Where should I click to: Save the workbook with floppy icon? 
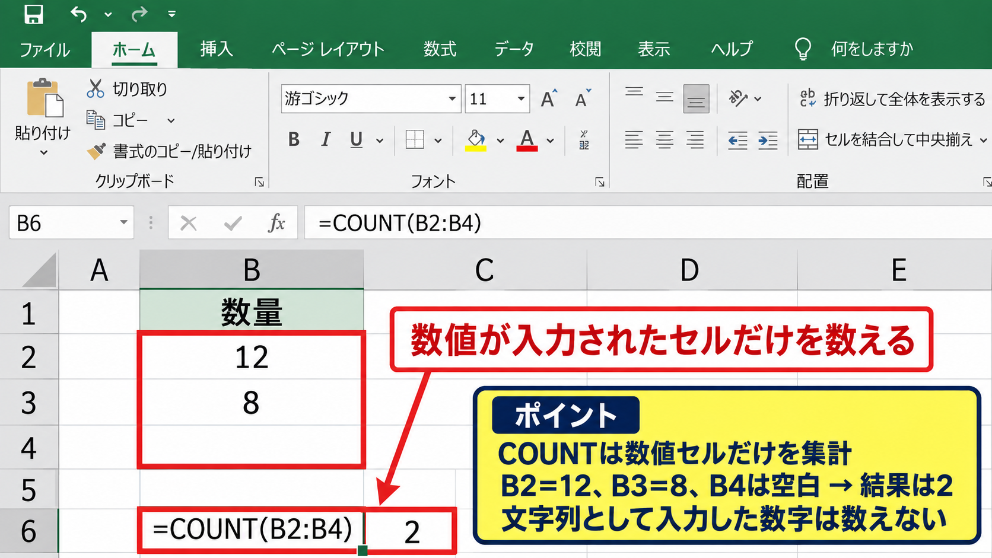pos(34,14)
